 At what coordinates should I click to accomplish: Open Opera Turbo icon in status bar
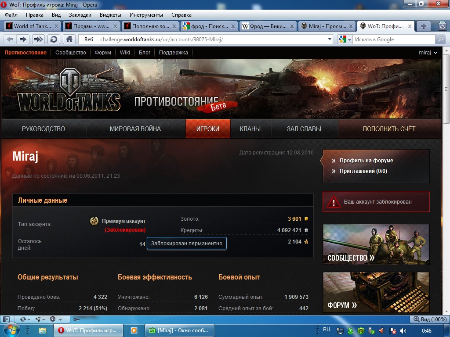click(x=53, y=319)
